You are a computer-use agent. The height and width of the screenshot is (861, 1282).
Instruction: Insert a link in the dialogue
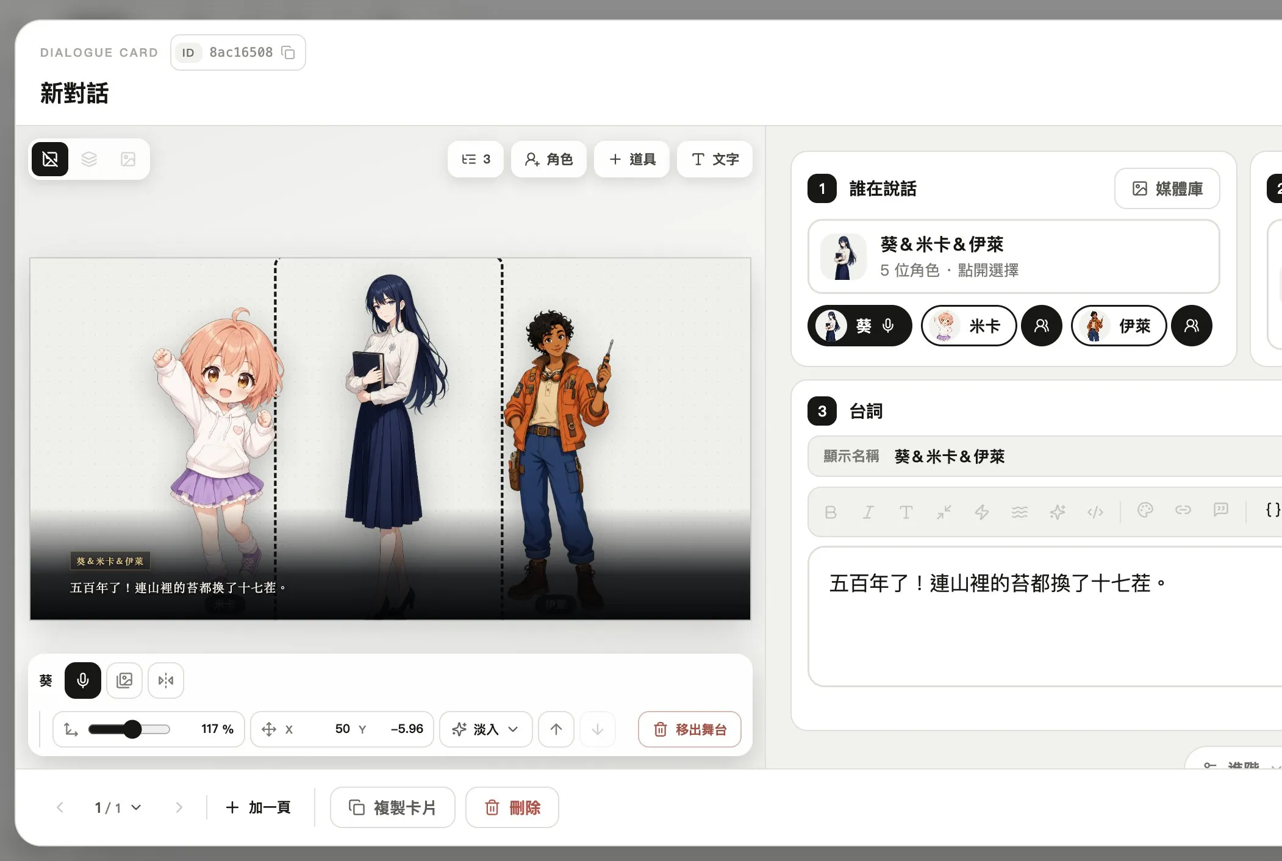[1183, 510]
